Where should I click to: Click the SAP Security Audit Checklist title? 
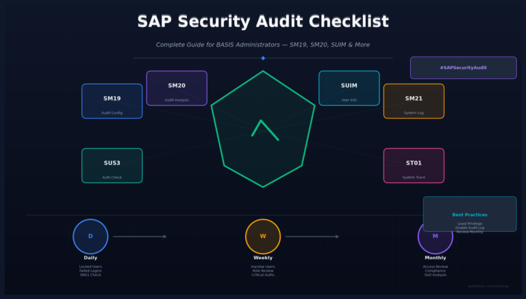click(263, 21)
